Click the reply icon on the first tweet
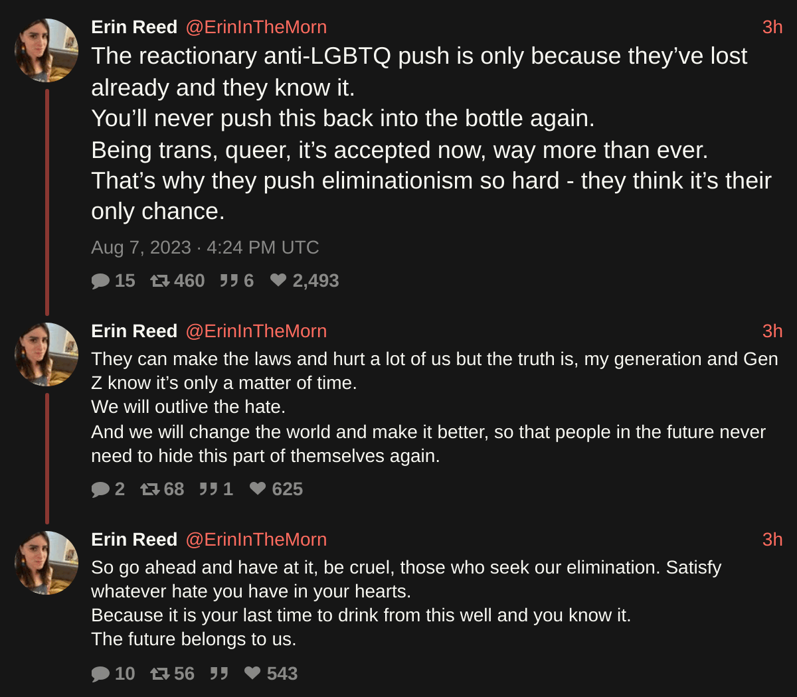This screenshot has width=797, height=697. (x=100, y=281)
